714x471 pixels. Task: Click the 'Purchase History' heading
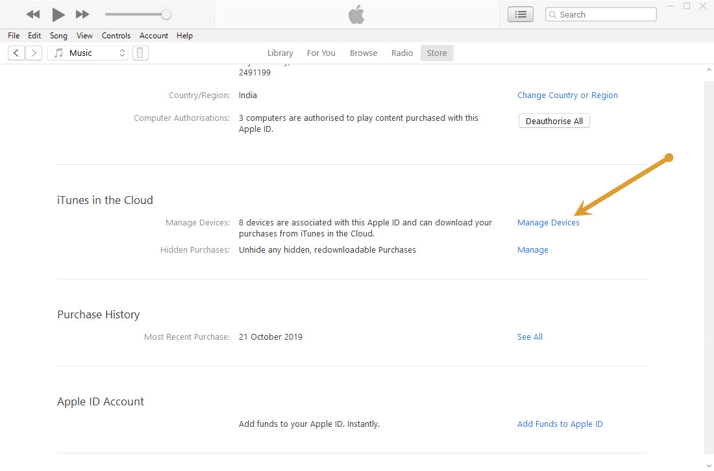click(99, 314)
